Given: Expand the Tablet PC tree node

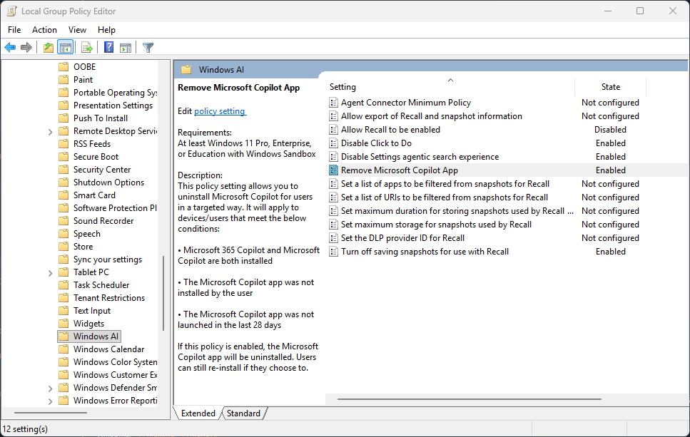Looking at the screenshot, I should pos(50,272).
